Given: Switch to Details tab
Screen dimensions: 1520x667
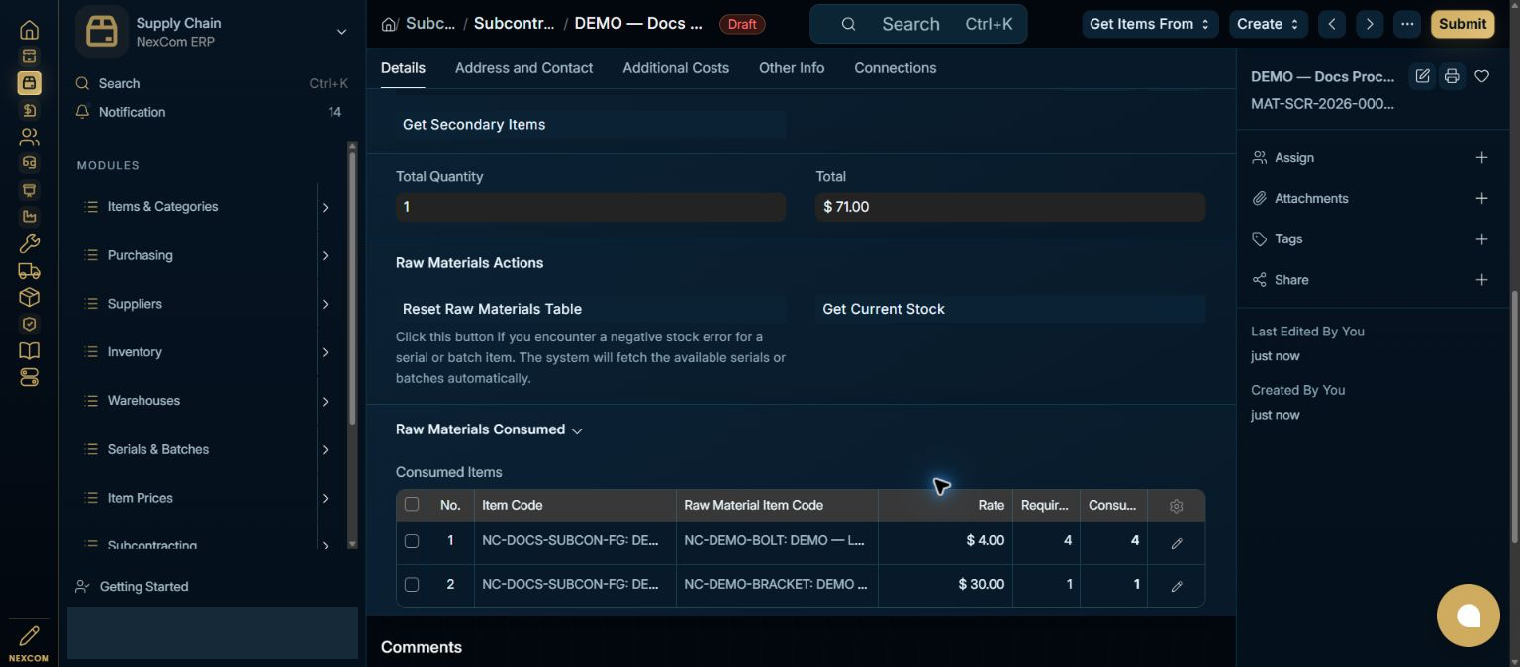Looking at the screenshot, I should click(403, 68).
